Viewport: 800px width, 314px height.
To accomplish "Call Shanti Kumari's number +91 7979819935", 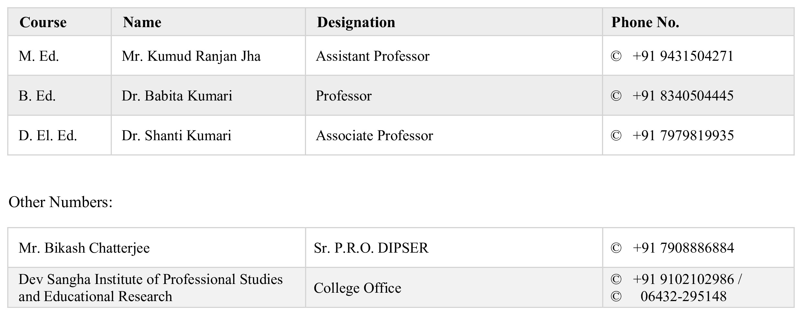I will pos(683,136).
